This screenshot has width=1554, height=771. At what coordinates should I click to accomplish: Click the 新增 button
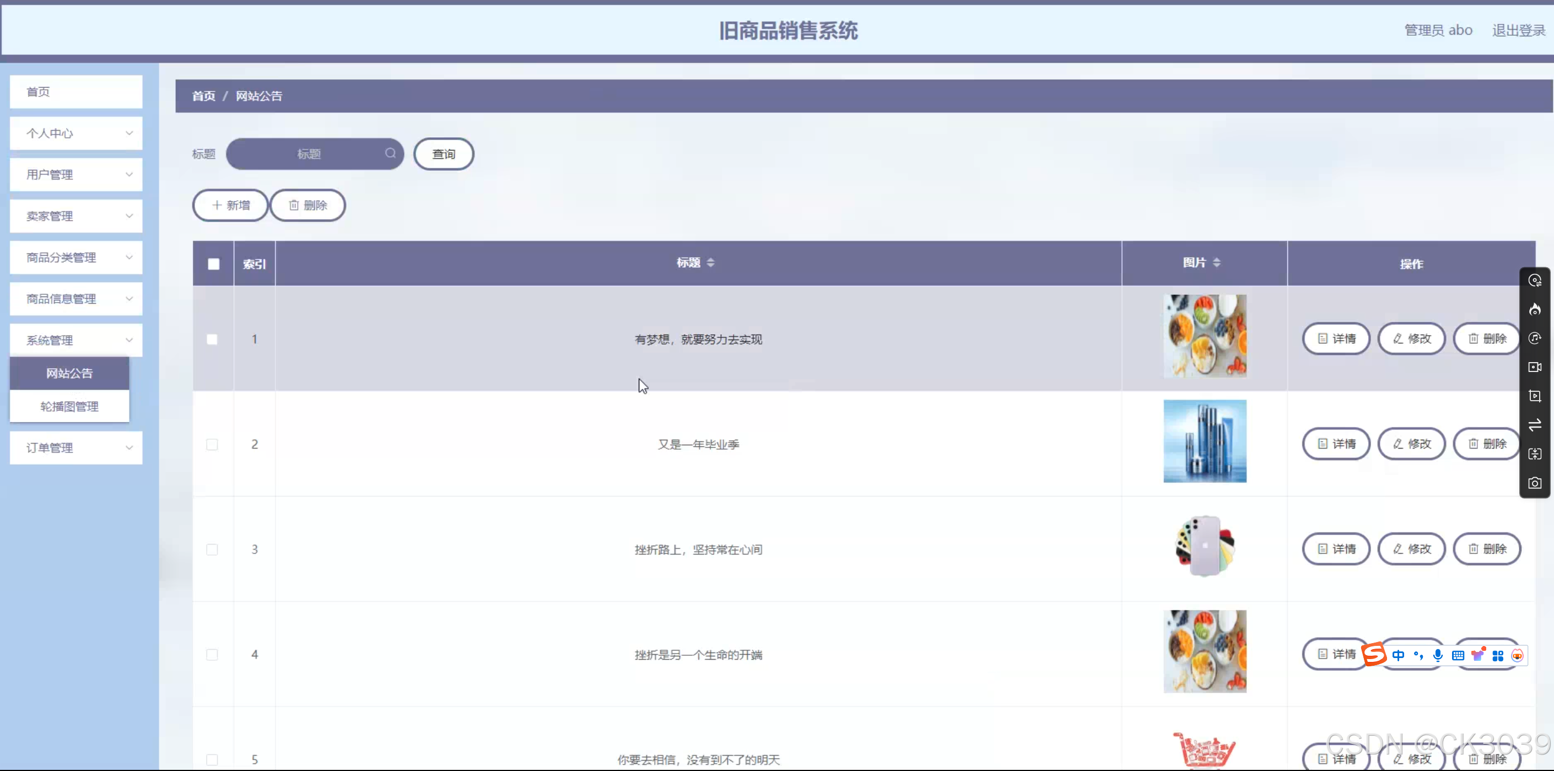(230, 205)
